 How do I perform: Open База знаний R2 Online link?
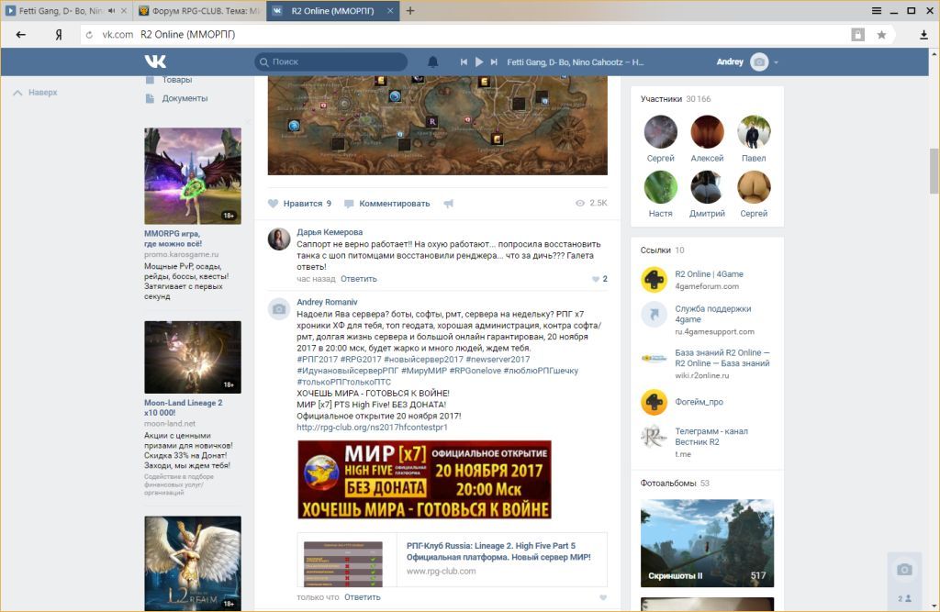click(722, 358)
